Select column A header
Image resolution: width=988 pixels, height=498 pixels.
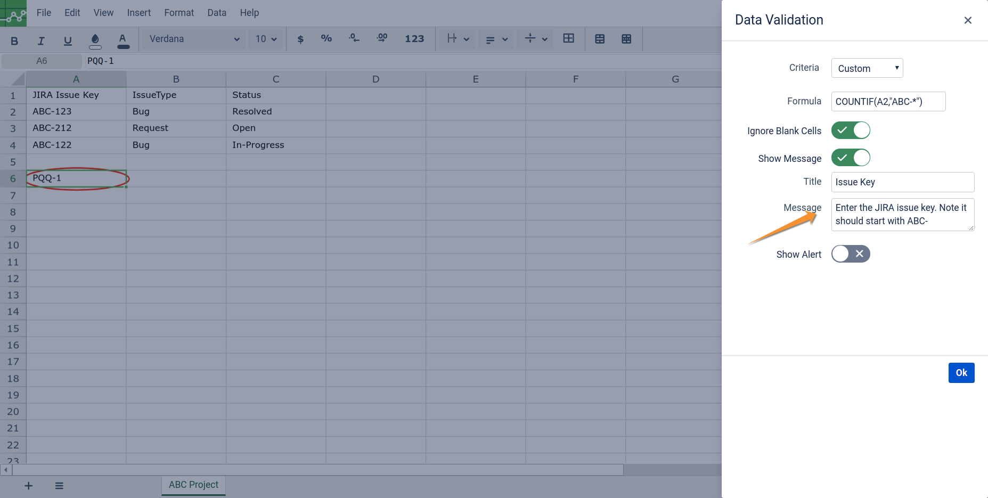[x=76, y=79]
